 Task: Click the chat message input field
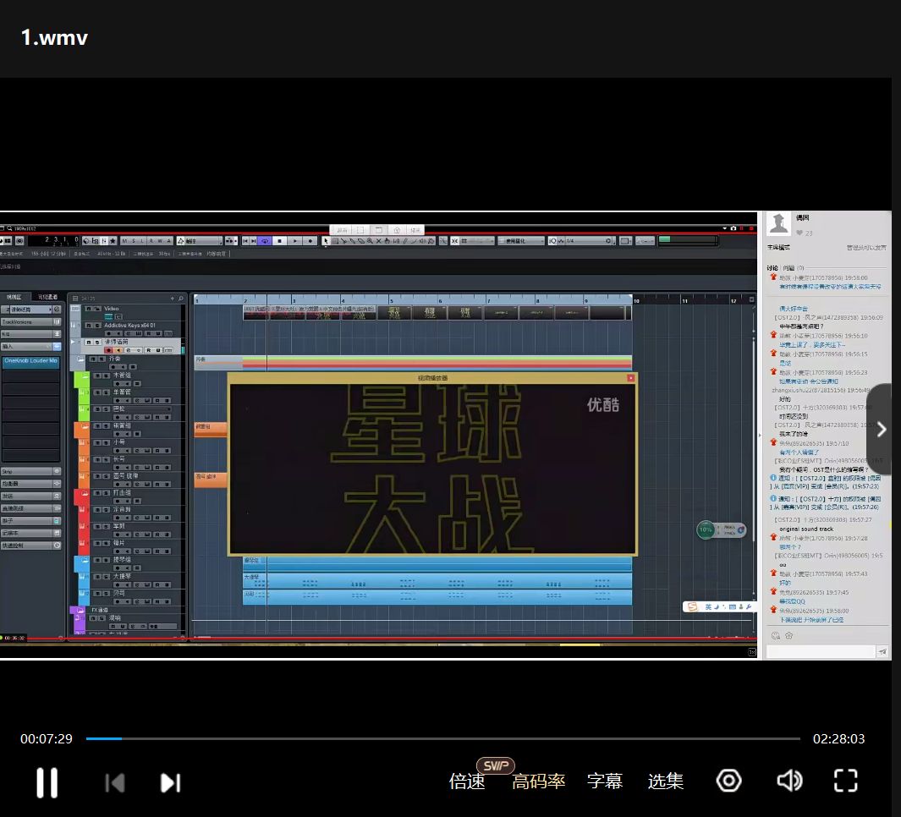click(x=821, y=651)
